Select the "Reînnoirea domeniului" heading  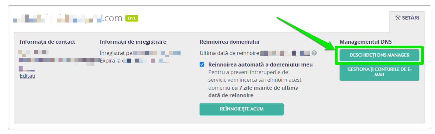(x=229, y=42)
